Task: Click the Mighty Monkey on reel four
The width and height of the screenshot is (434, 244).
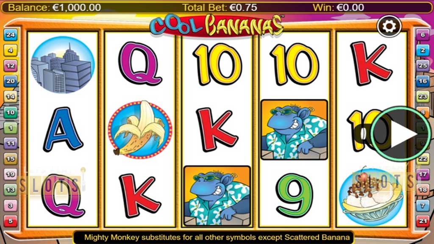Action: pyautogui.click(x=294, y=130)
